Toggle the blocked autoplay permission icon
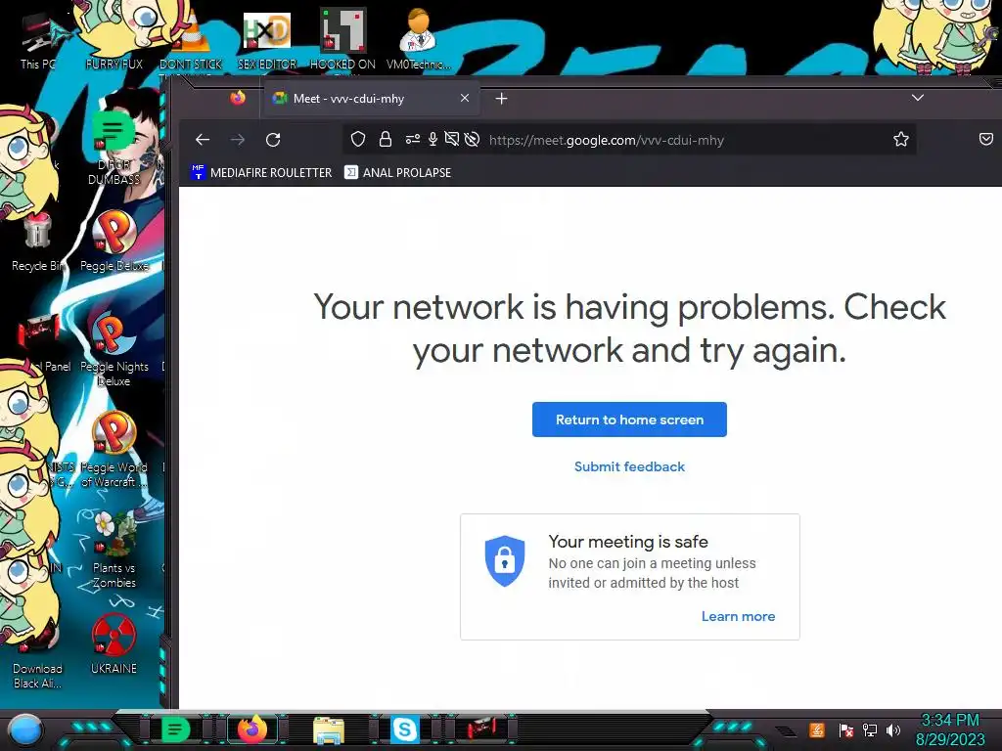Screen dimensions: 1002x751 473,139
